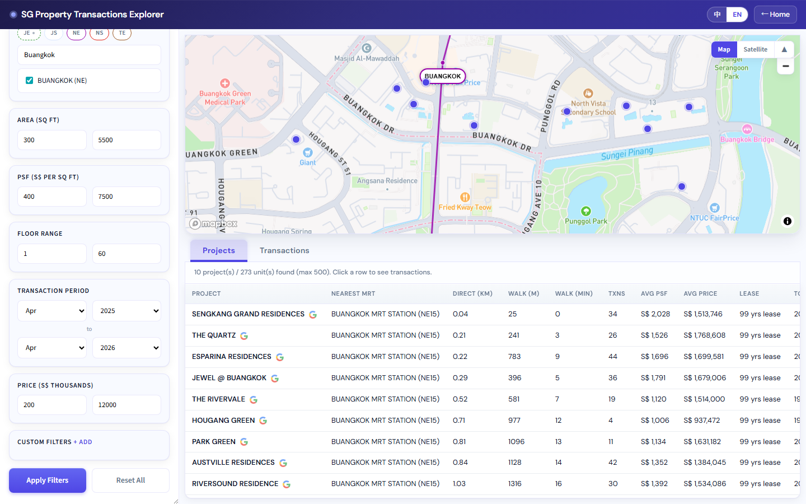Click the Mapbox logo on the map
Image resolution: width=806 pixels, height=504 pixels.
(213, 223)
